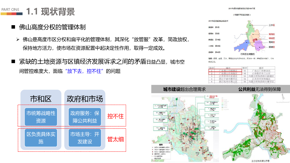Select table cell "广东江门市新会区"

coord(261,71)
